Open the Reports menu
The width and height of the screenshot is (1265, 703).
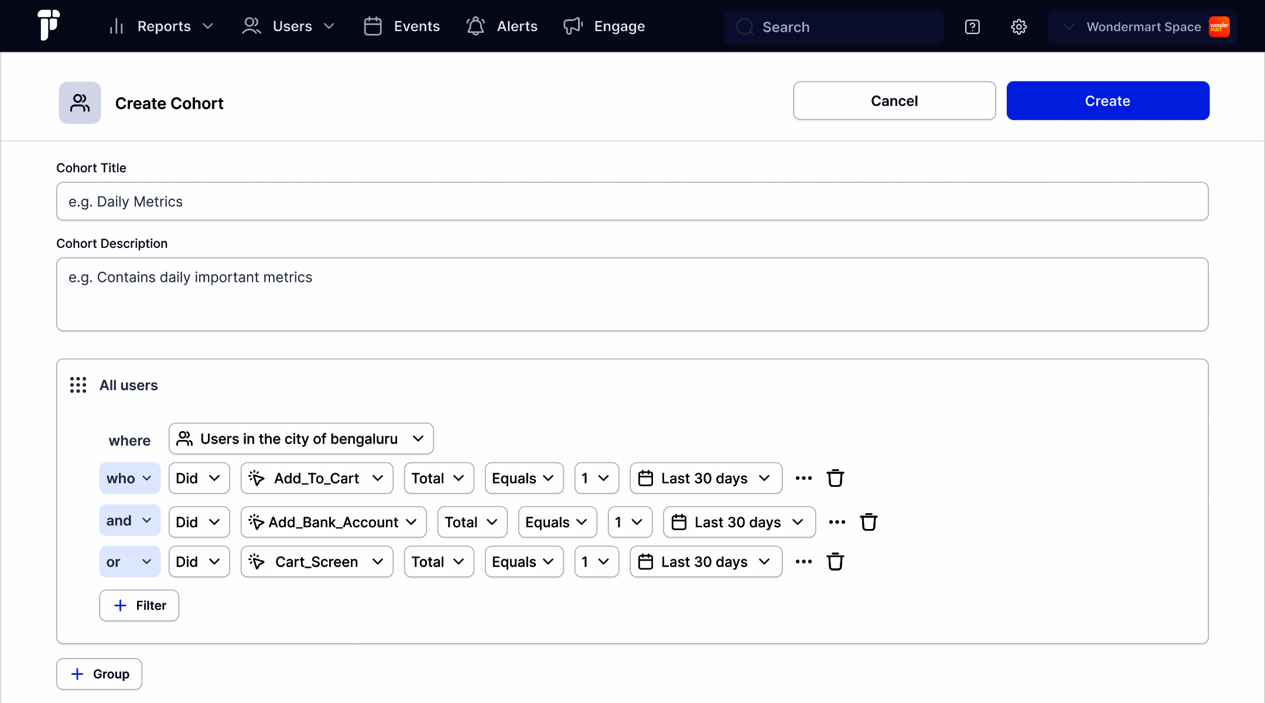[162, 26]
